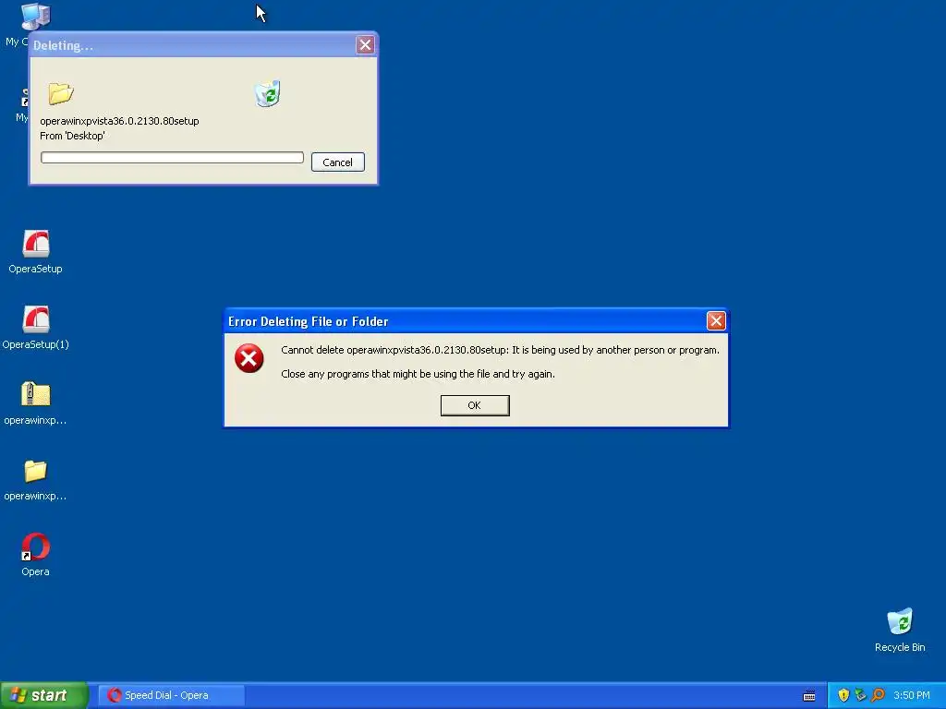946x709 pixels.
Task: Select the operawinxp zip archive icon
Action: point(36,403)
